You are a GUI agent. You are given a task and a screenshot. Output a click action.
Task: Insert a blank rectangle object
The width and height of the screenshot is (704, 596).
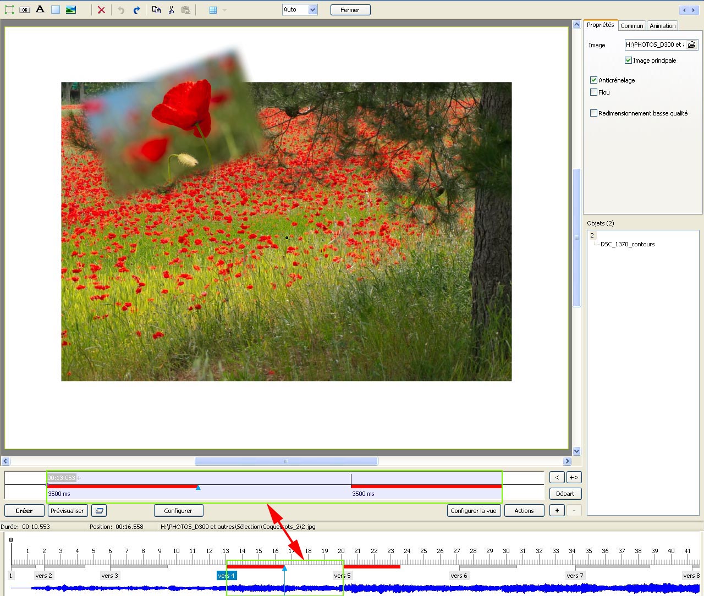(56, 10)
